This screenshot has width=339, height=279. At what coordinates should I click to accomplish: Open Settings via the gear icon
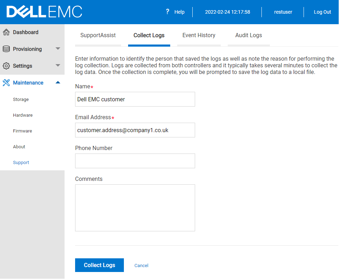pyautogui.click(x=7, y=66)
